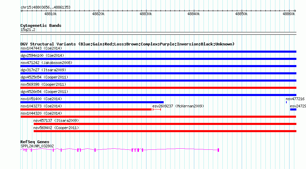Open the nsv1051400 (Coe2014) label

click(x=41, y=99)
